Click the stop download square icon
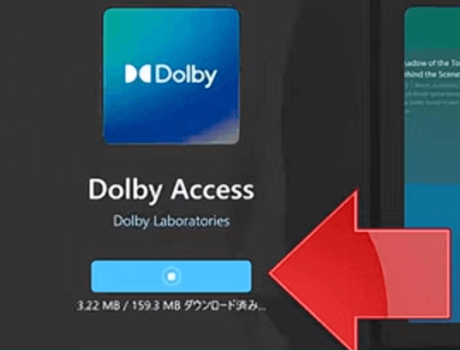This screenshot has width=460, height=351. point(171,277)
